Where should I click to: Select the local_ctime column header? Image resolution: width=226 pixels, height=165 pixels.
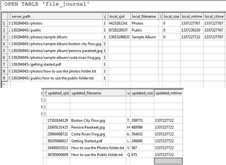pyautogui.click(x=214, y=16)
